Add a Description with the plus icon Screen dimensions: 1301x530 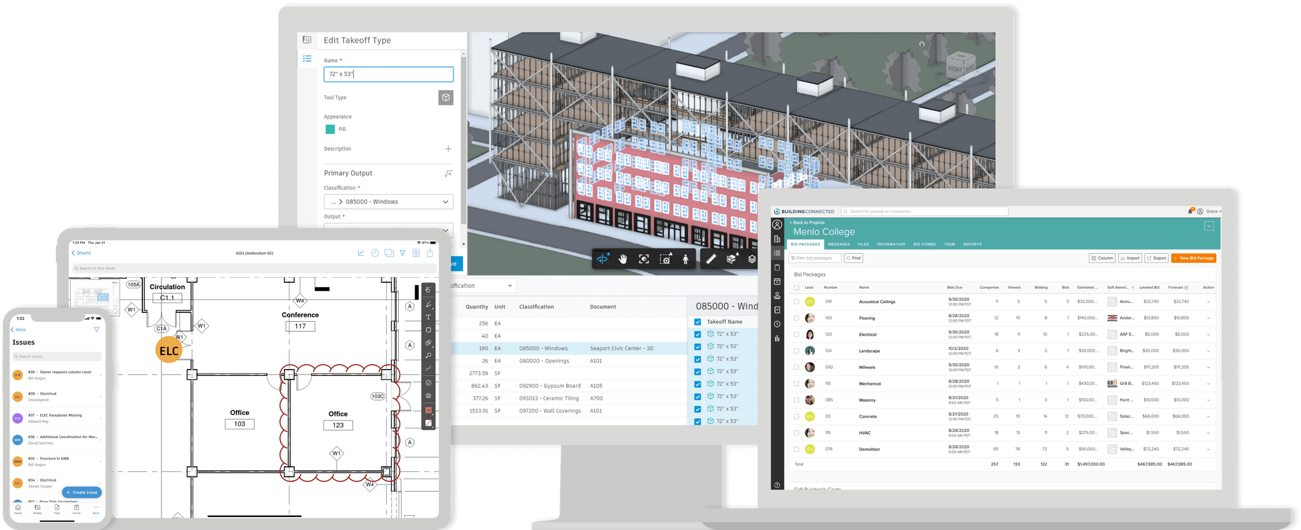coord(448,149)
